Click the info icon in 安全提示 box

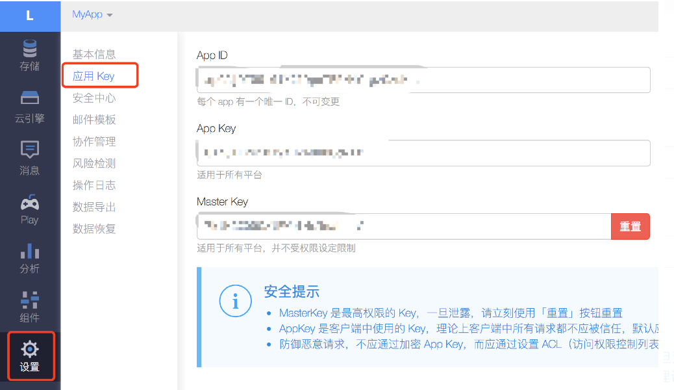click(x=235, y=301)
